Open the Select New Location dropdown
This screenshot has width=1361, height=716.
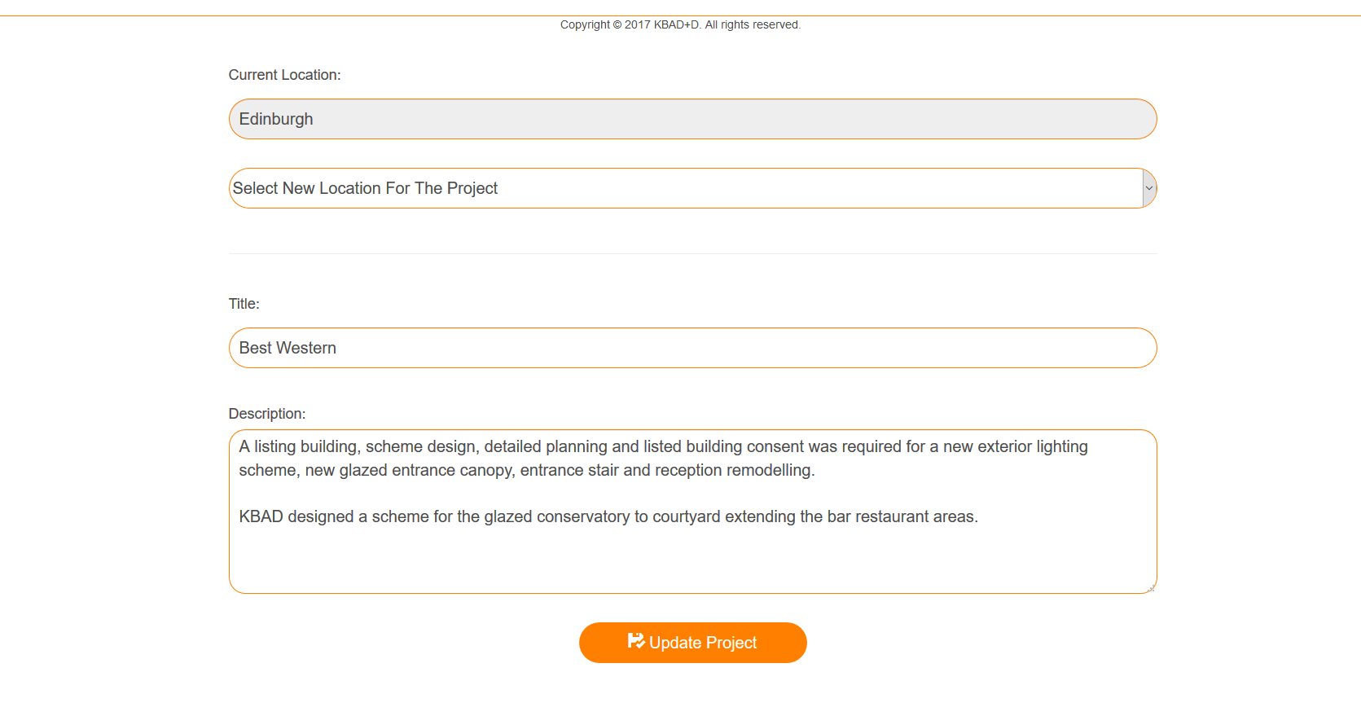click(692, 188)
